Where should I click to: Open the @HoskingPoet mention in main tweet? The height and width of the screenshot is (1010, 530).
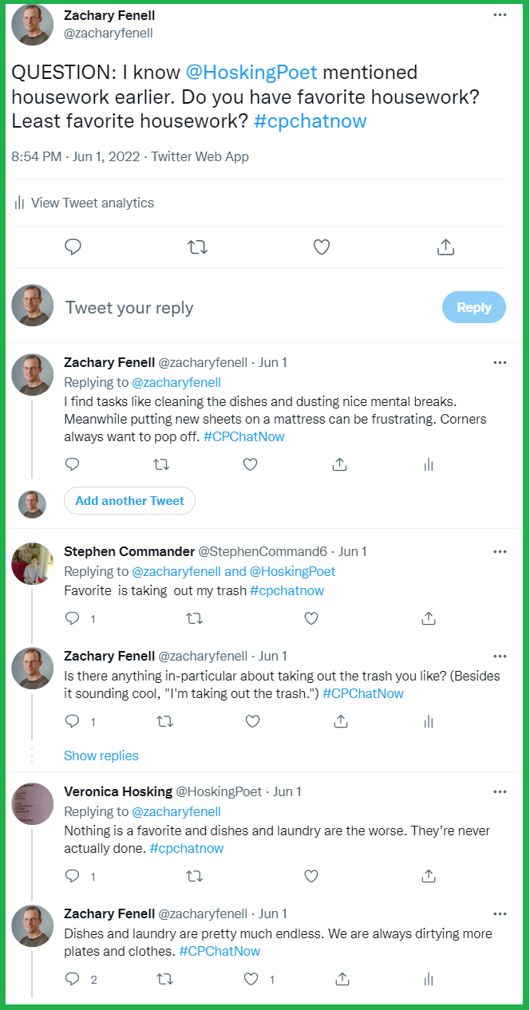[251, 73]
